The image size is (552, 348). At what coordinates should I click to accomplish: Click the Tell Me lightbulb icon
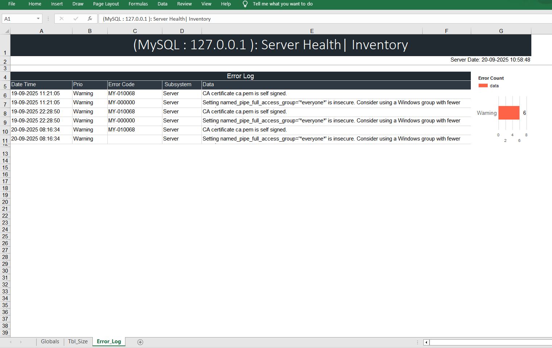click(245, 4)
